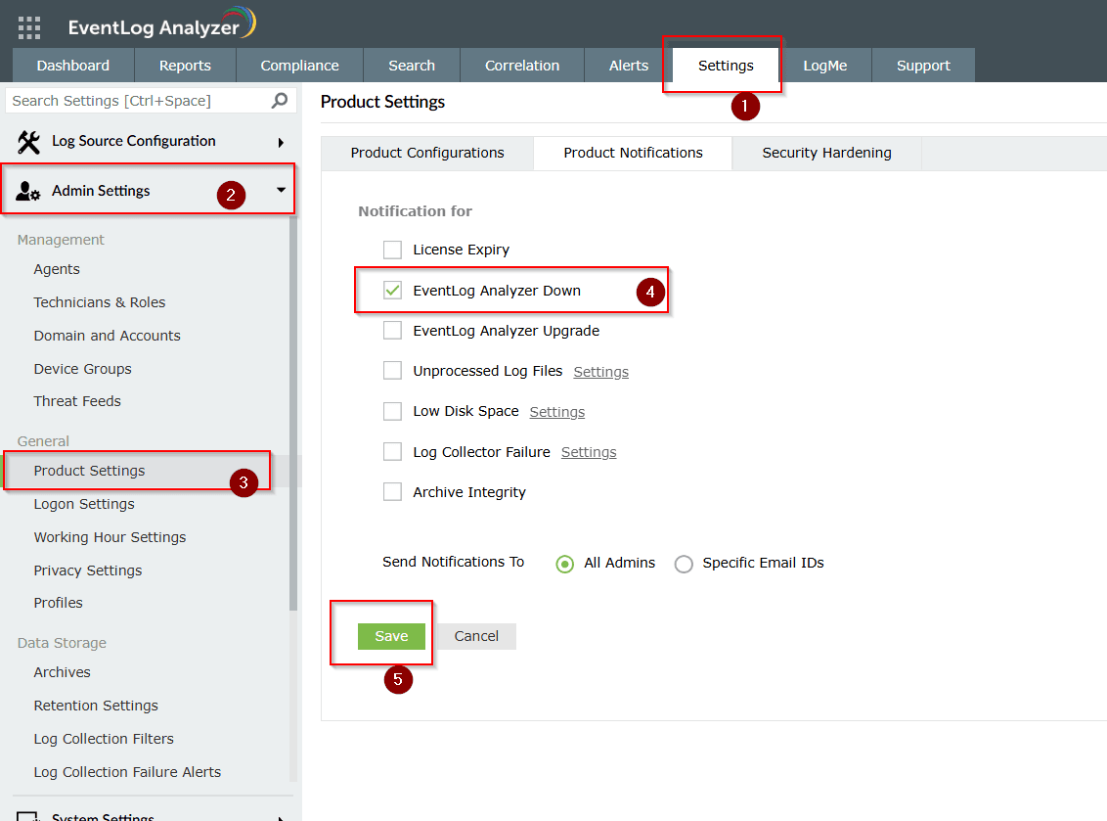Image resolution: width=1107 pixels, height=821 pixels.
Task: Open Log Collector Failure Settings link
Action: tap(589, 452)
